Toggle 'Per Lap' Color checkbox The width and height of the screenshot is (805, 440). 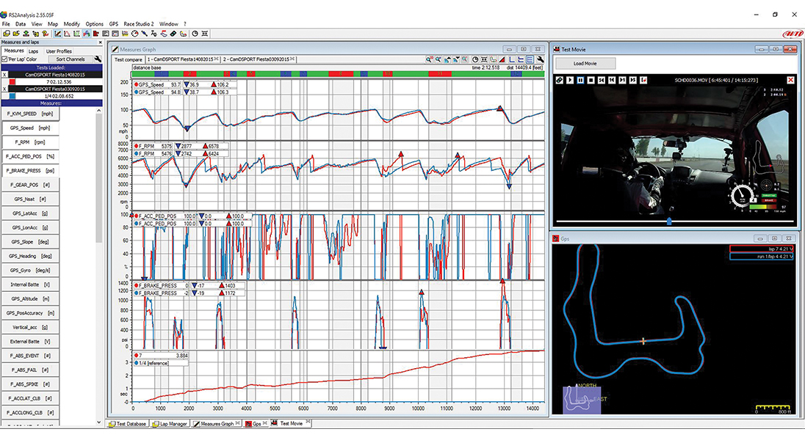click(4, 59)
